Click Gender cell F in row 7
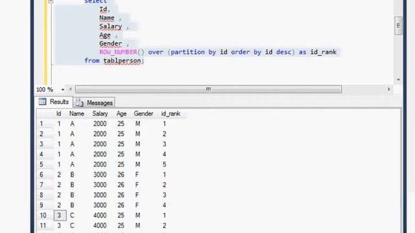The height and width of the screenshot is (233, 415). 137,185
